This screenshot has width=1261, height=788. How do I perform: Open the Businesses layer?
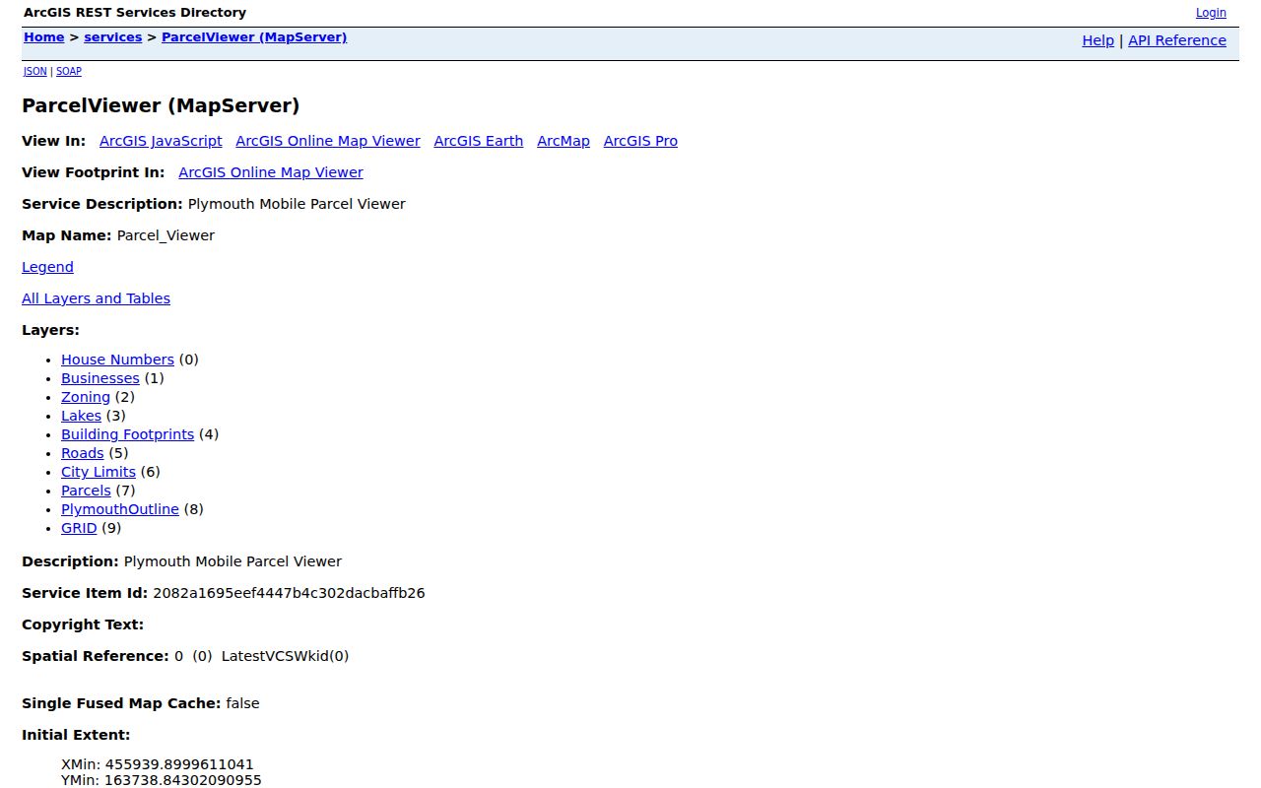click(100, 378)
